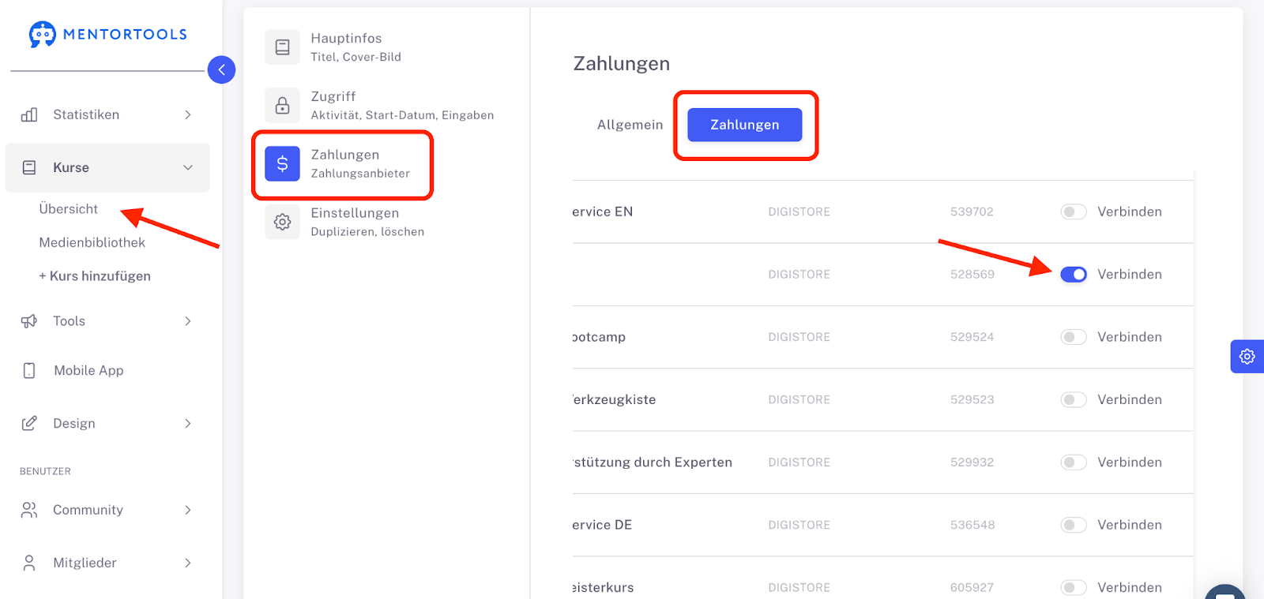
Task: Enable the toggle for product 539702
Action: coord(1073,212)
